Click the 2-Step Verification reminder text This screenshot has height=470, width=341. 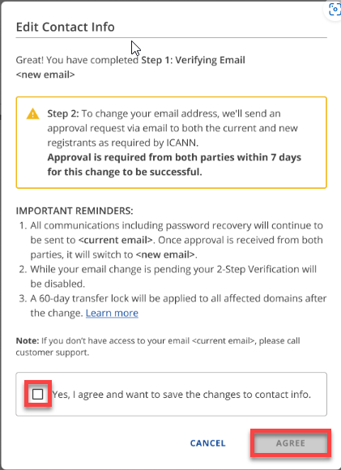pyautogui.click(x=173, y=276)
